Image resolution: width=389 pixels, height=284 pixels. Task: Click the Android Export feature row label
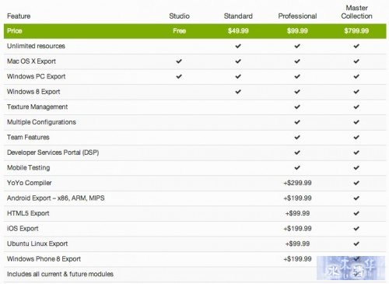point(56,198)
